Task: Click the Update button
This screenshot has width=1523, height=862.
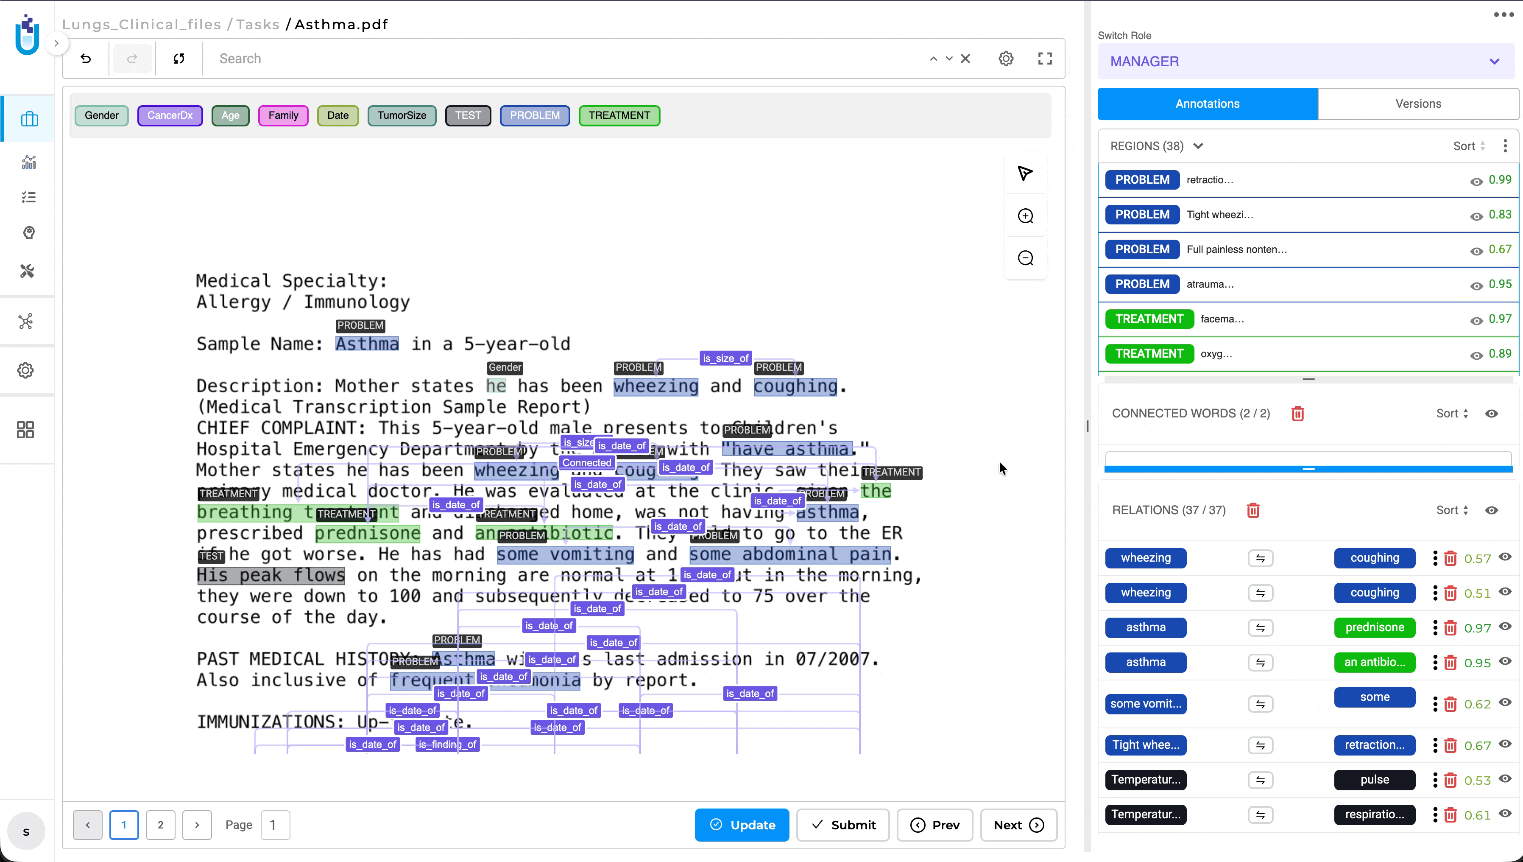Action: 742,825
